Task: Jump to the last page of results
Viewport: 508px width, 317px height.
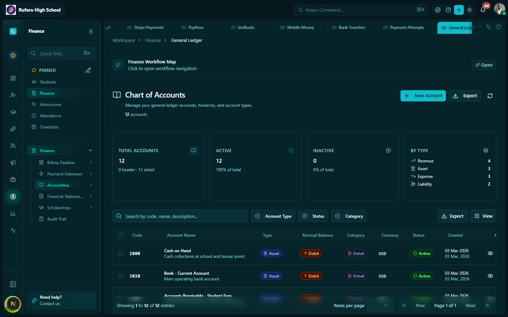Action: click(x=487, y=305)
